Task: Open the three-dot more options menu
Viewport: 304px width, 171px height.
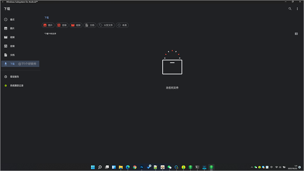Action: (297, 9)
